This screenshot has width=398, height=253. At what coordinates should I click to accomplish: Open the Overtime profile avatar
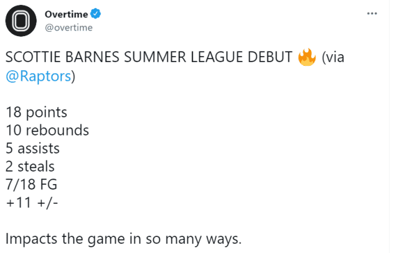[20, 21]
